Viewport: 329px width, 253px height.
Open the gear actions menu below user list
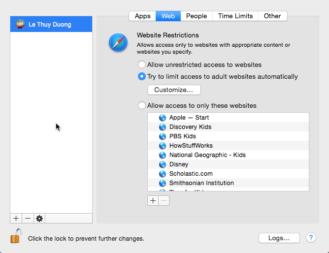[x=39, y=219]
